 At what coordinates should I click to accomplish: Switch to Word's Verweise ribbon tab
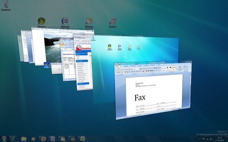(x=140, y=66)
